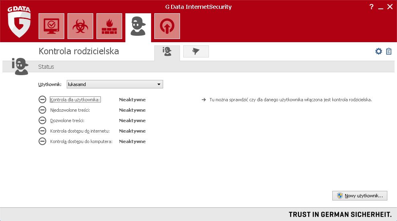Open the Autostart Manager module icon
Viewport: 397px width, 221px height.
[x=167, y=26]
